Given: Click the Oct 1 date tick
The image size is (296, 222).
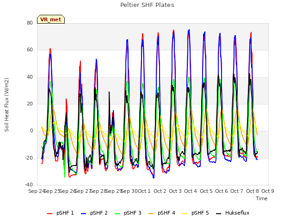Looking at the screenshot, I should click(144, 191).
